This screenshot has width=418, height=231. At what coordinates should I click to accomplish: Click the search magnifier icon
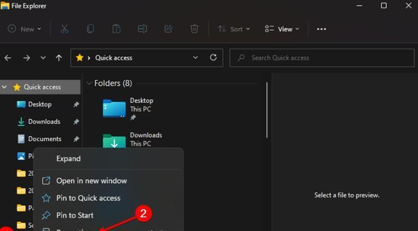[x=241, y=58]
